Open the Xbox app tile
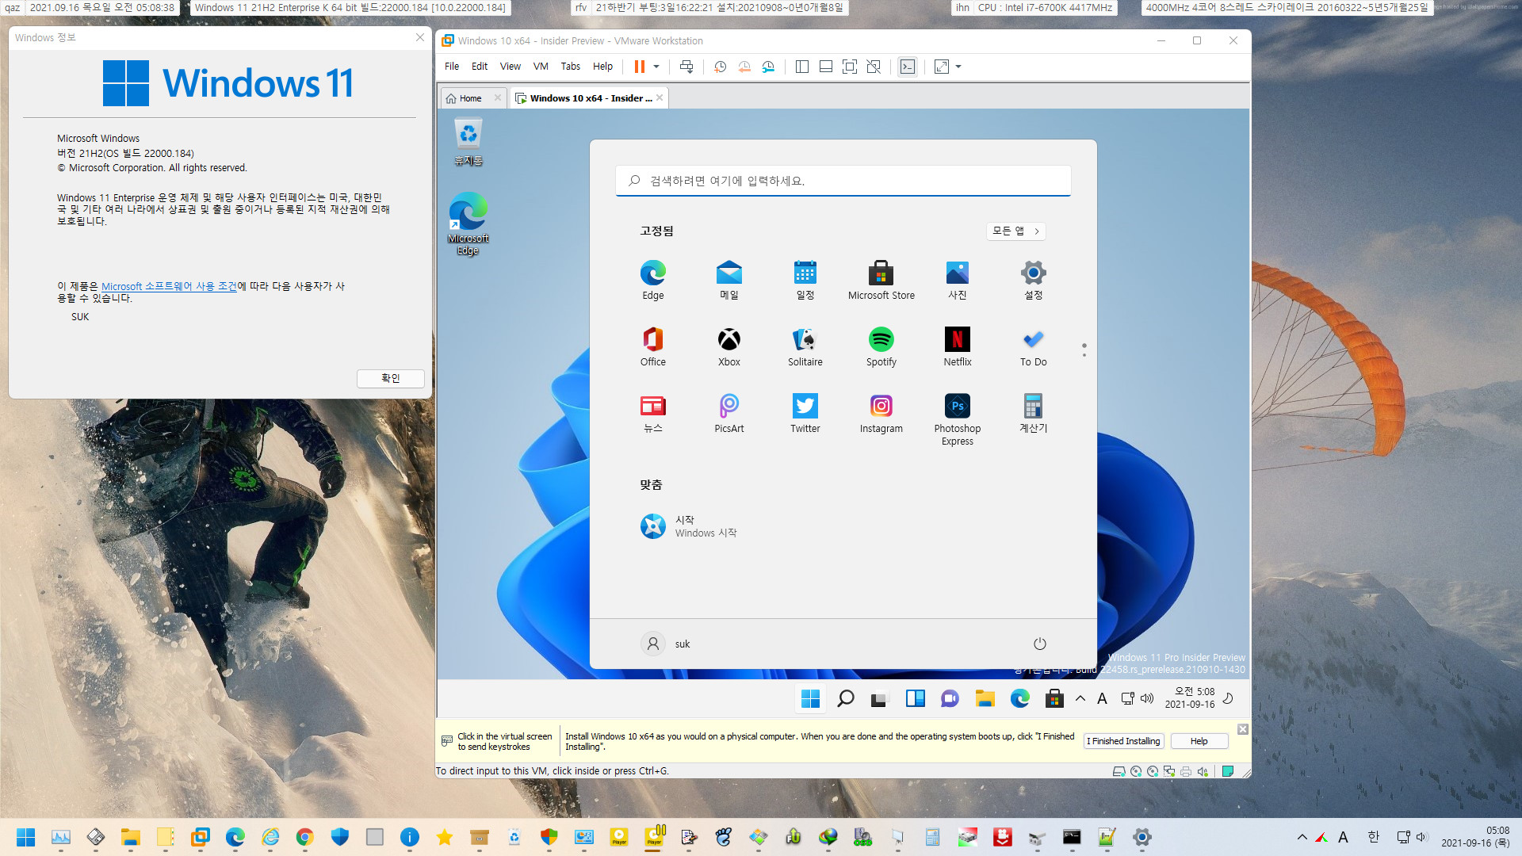 (x=729, y=346)
